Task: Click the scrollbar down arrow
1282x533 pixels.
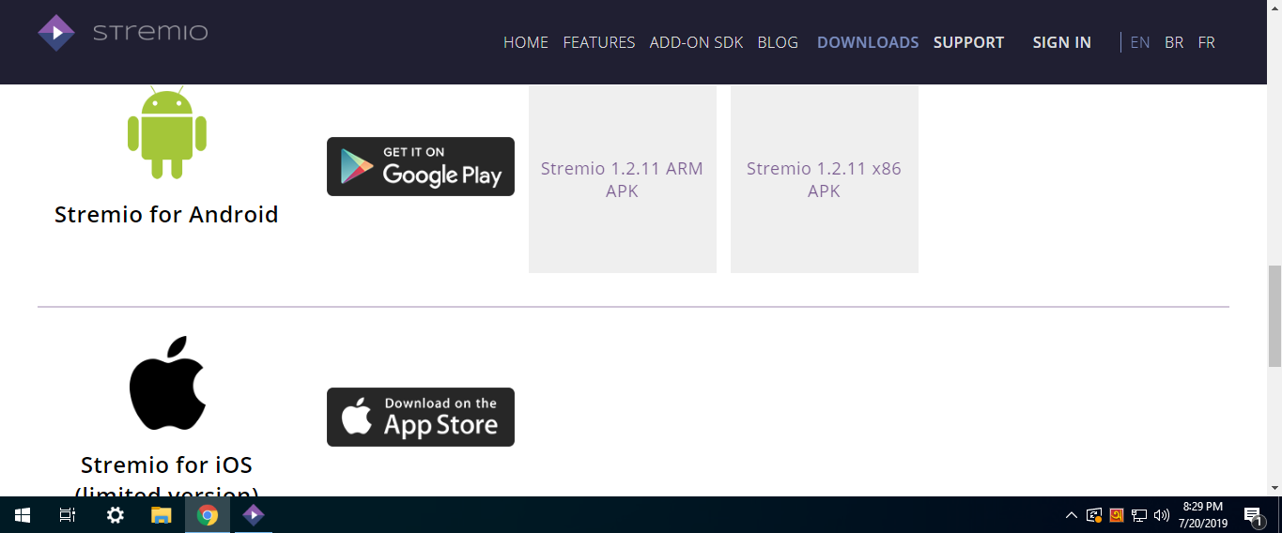Action: pyautogui.click(x=1274, y=488)
